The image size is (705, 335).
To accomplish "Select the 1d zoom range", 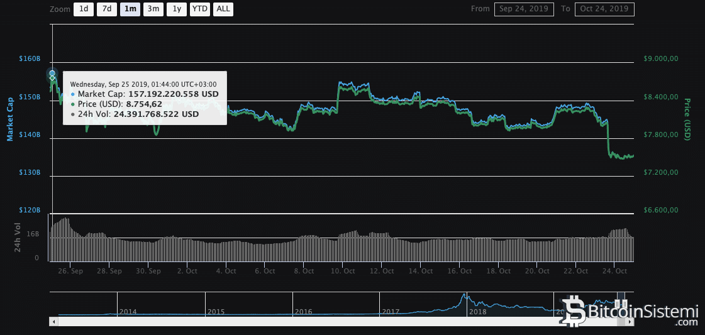I will click(82, 9).
